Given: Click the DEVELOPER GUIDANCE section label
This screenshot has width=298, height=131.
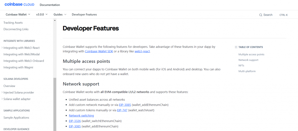Looking at the screenshot, I should pos(16,129).
